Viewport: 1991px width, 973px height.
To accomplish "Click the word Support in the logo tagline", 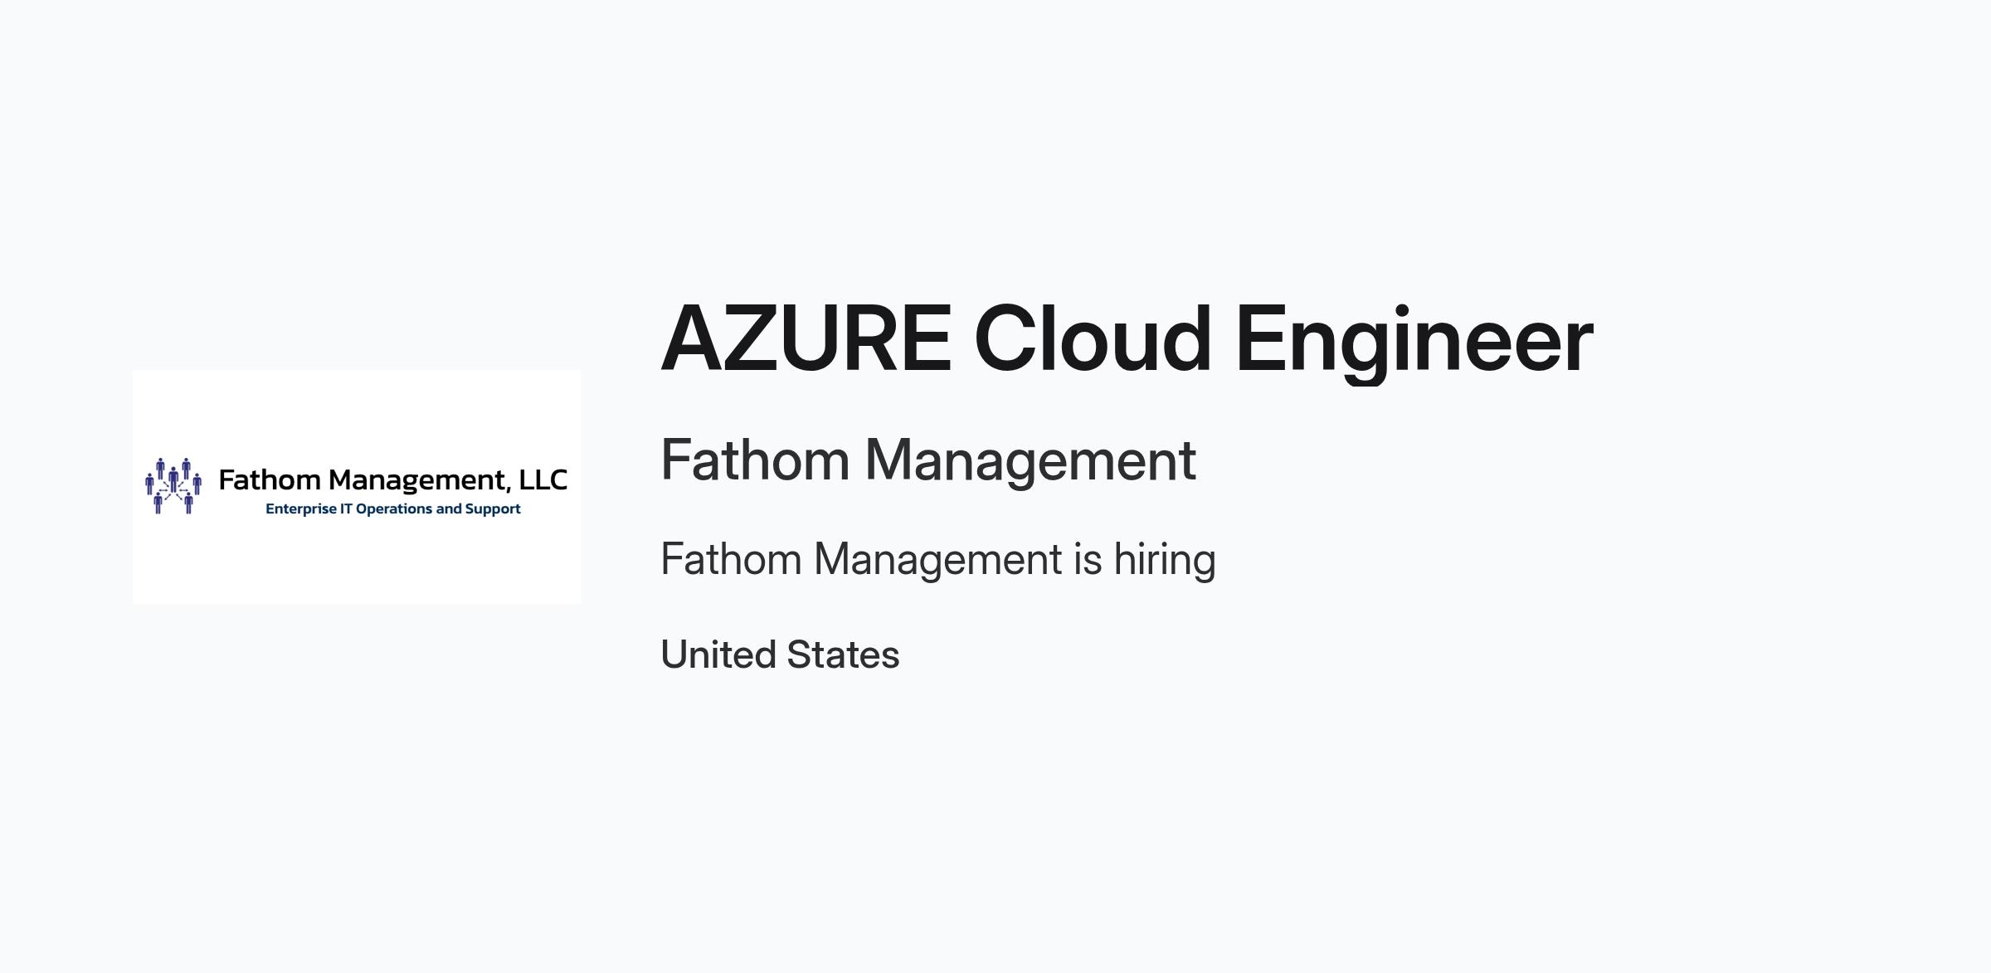I will pos(493,509).
